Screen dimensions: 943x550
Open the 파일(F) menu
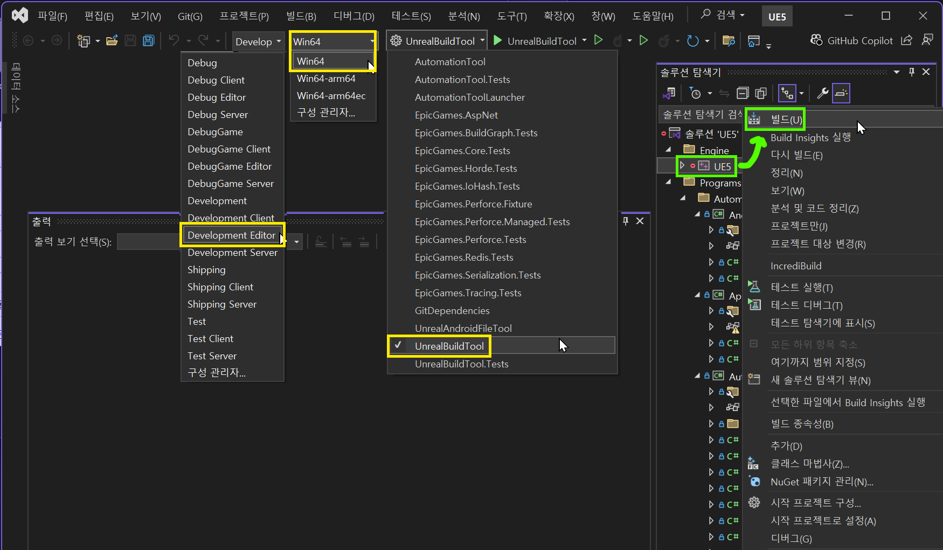coord(52,16)
